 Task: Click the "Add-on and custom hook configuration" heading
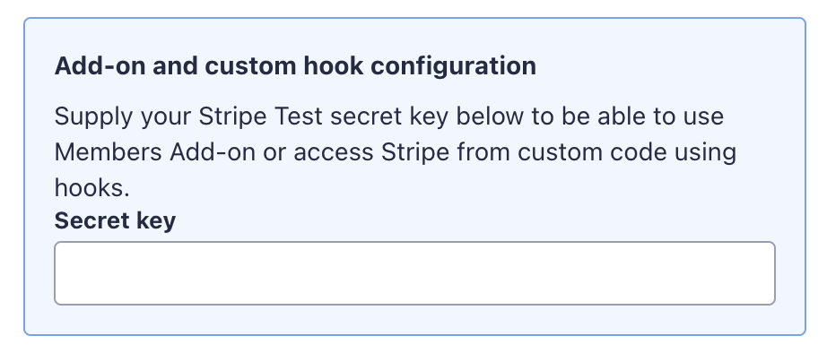pos(295,66)
